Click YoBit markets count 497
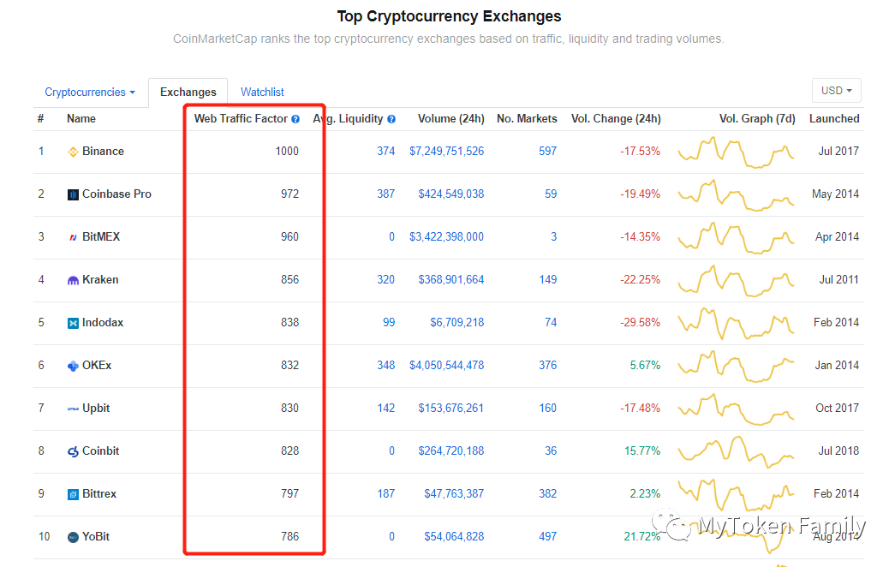 point(547,537)
